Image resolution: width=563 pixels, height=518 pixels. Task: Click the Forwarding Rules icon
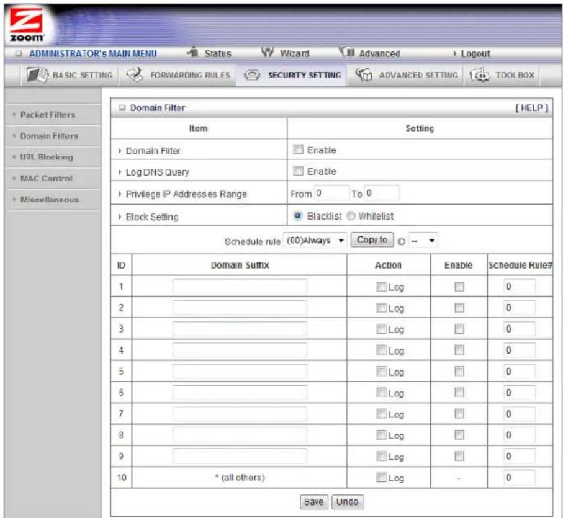(135, 75)
